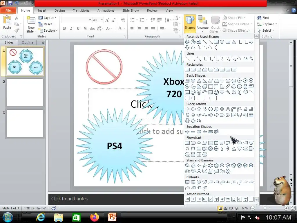The width and height of the screenshot is (297, 223).
Task: Pick the Moon shape in Basic Shapes
Action: (x=239, y=92)
